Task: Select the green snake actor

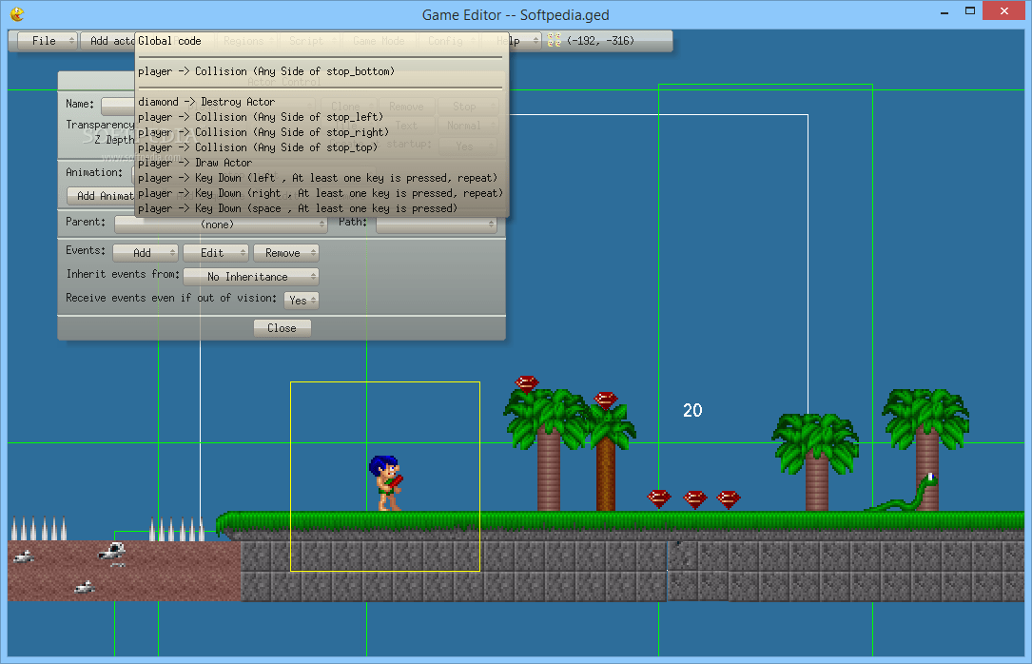Action: click(x=903, y=493)
